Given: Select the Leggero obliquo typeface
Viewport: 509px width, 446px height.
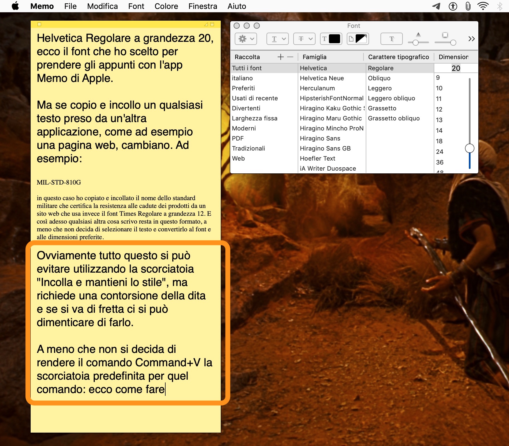Looking at the screenshot, I should (x=400, y=98).
